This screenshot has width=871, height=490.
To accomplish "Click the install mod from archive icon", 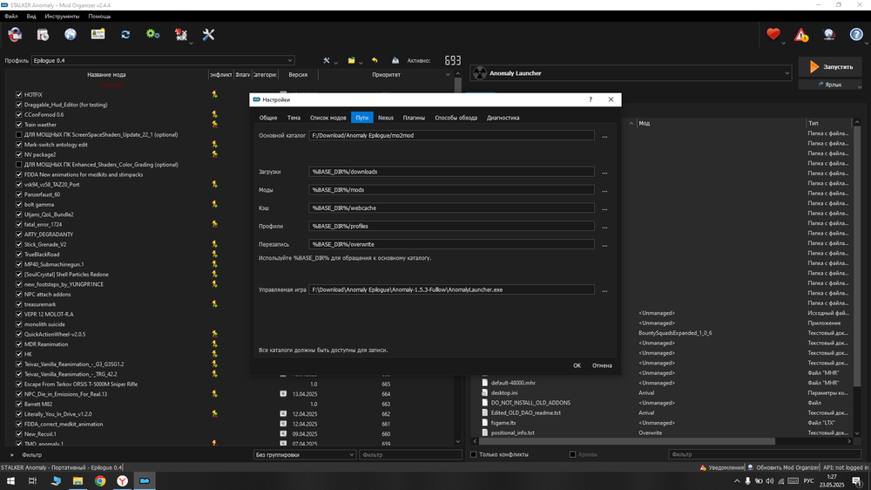I will click(x=43, y=35).
